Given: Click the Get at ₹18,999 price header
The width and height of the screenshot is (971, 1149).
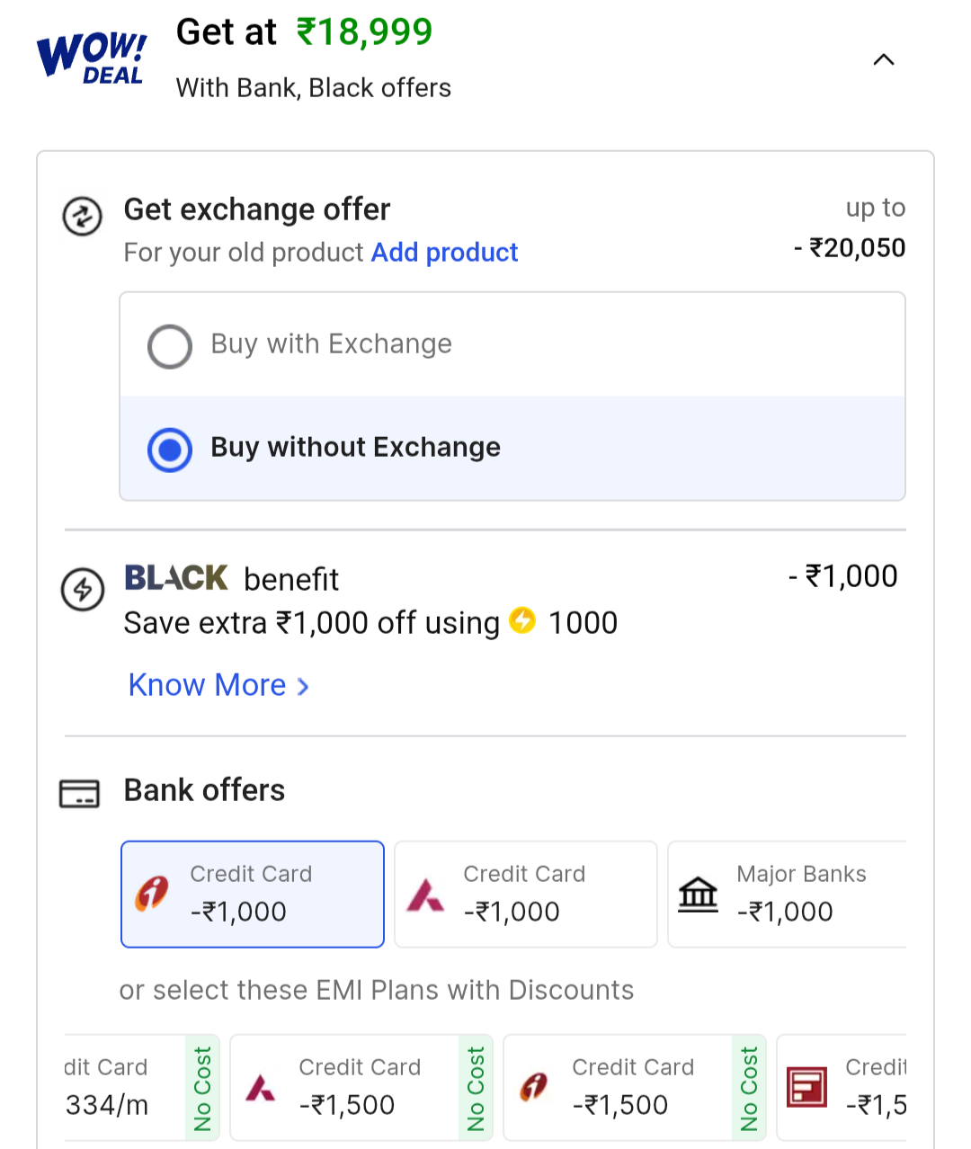Looking at the screenshot, I should 304,33.
